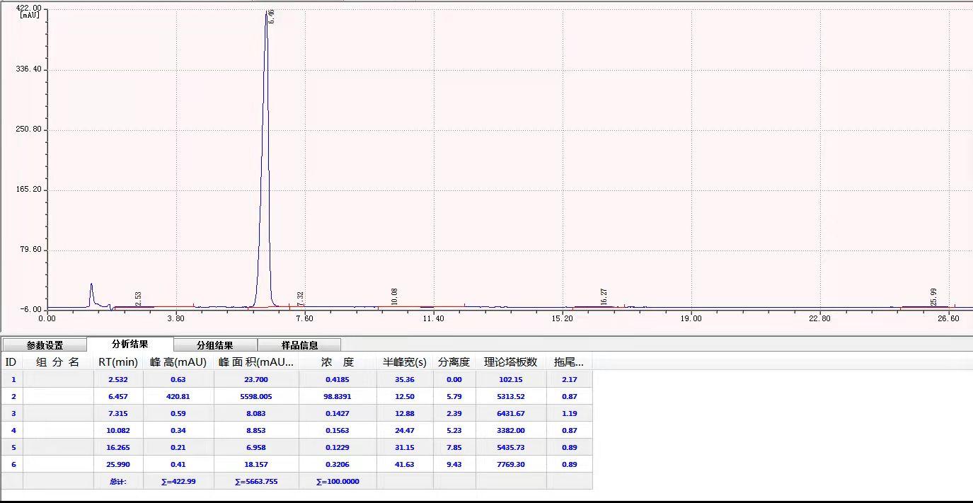Switch to the 分组结果 tab
This screenshot has width=973, height=503.
(x=215, y=345)
